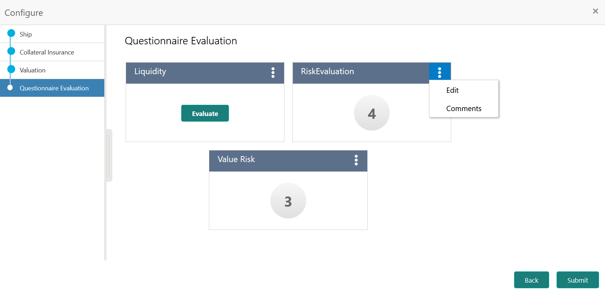This screenshot has width=605, height=296.
Task: Select the Valuation sidebar step
Action: [32, 70]
